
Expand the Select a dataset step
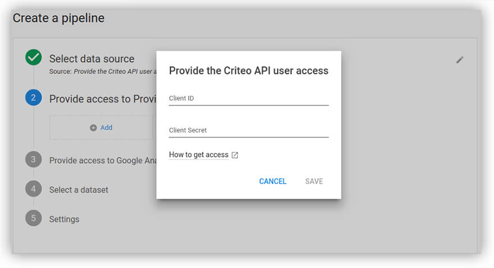click(79, 190)
